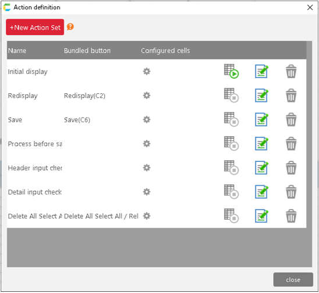The height and width of the screenshot is (293, 319).
Task: Select the Delete All Select name cell
Action: click(35, 216)
